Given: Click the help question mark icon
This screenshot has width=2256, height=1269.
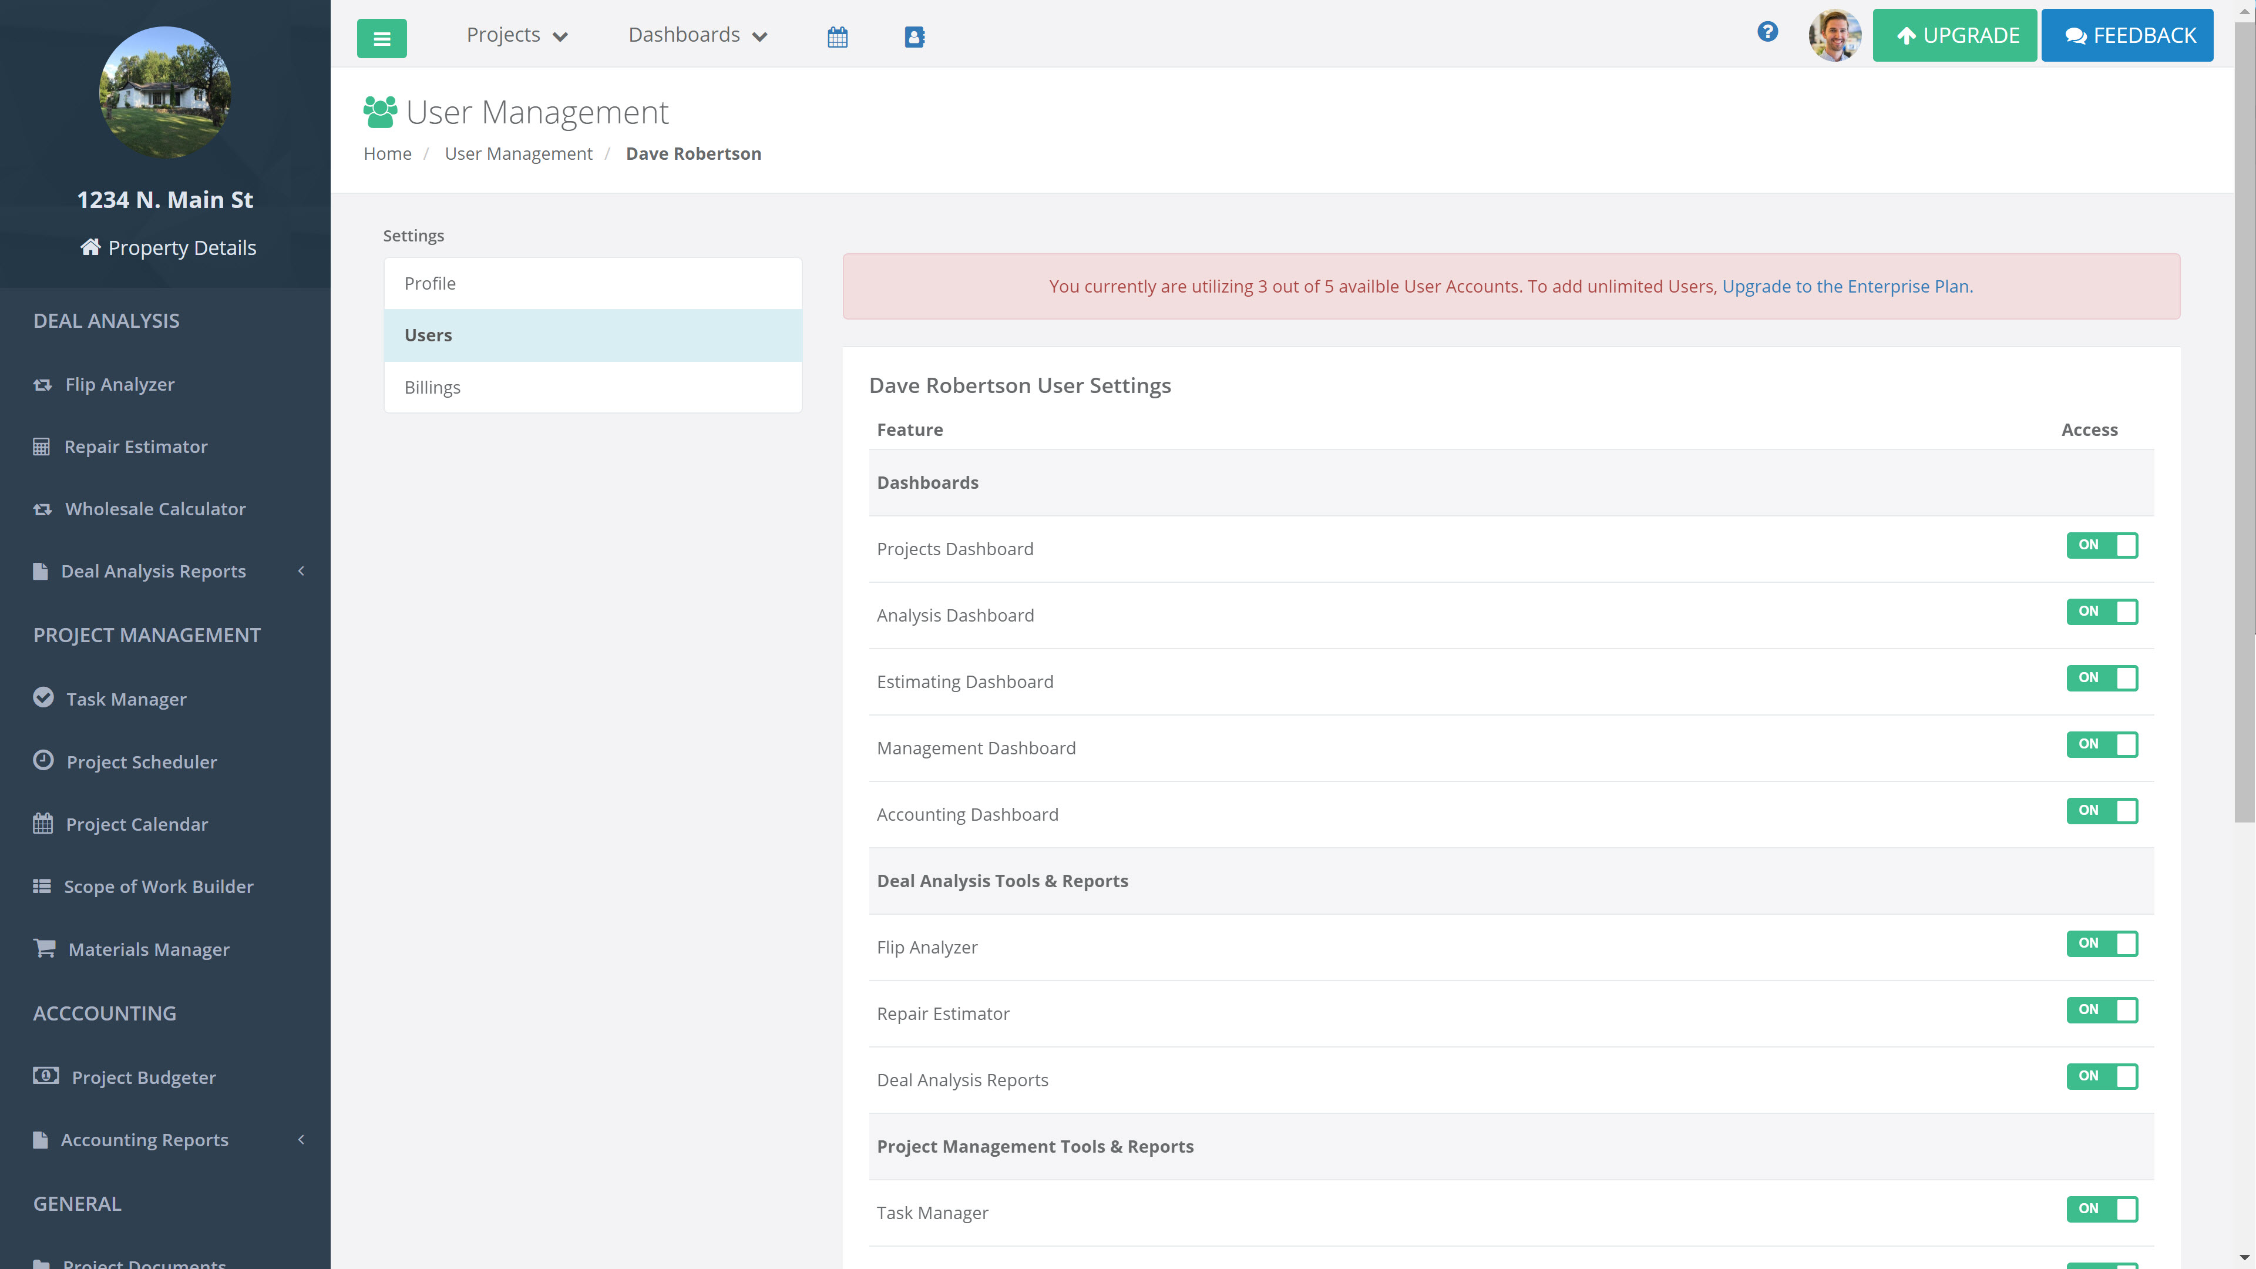Looking at the screenshot, I should pyautogui.click(x=1767, y=32).
